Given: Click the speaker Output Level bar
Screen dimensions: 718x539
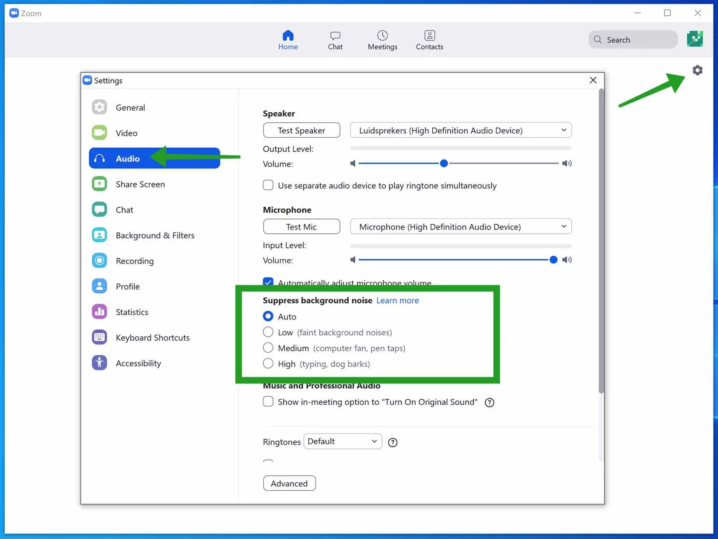Looking at the screenshot, I should 461,149.
